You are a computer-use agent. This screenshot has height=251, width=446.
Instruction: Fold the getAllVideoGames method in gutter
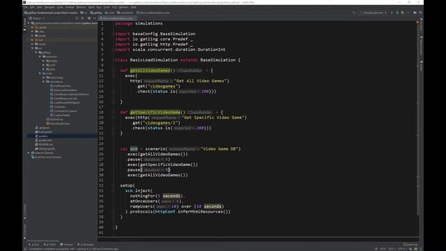(x=113, y=70)
